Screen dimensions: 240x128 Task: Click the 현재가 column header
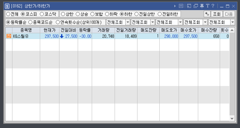(50, 30)
